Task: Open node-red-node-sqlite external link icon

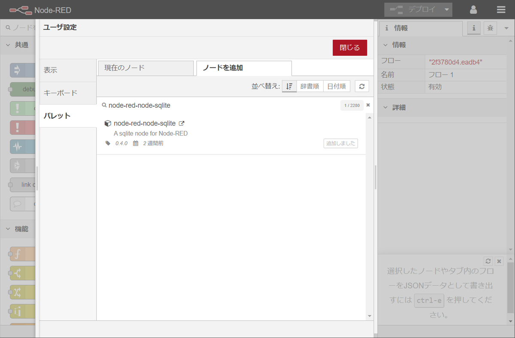Action: coord(182,124)
